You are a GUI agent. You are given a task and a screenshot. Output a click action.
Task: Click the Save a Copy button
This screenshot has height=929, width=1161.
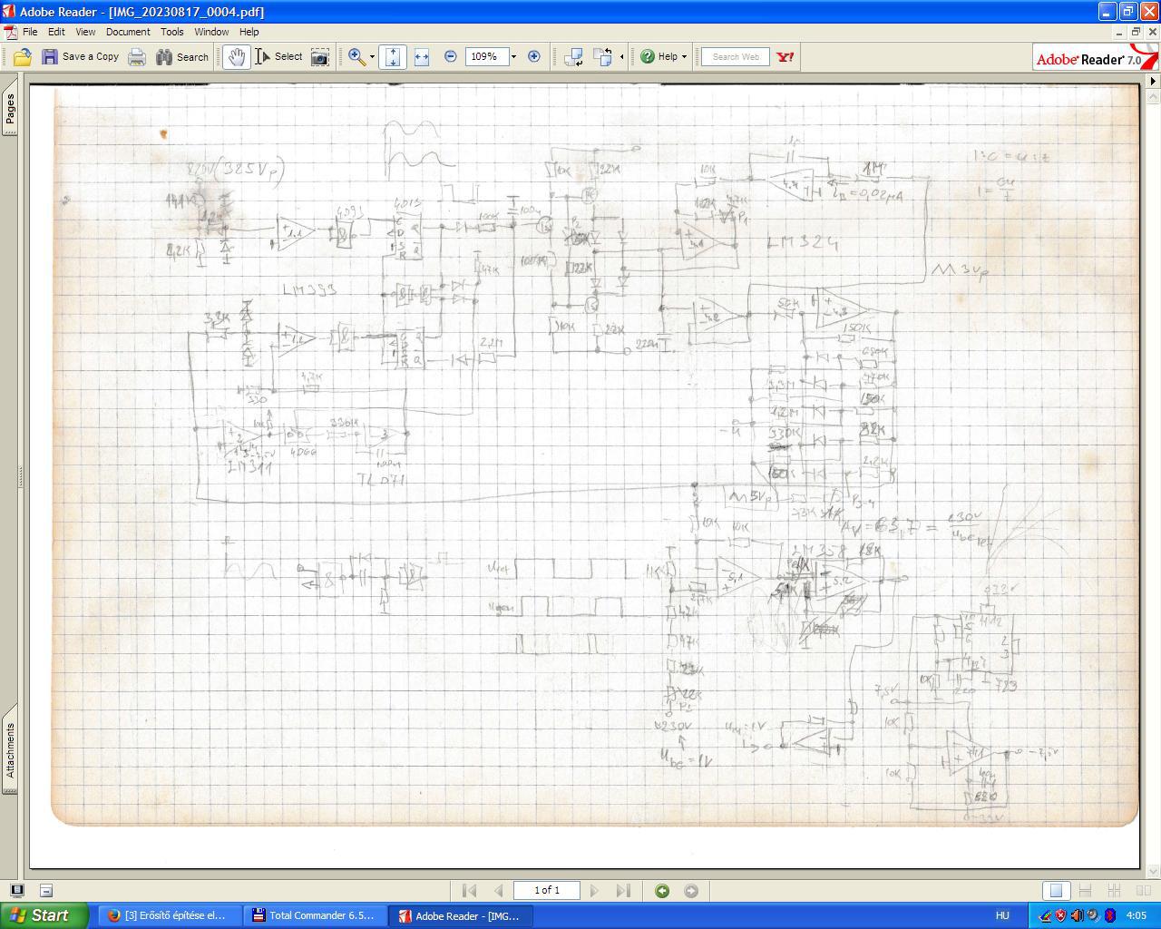tap(80, 56)
